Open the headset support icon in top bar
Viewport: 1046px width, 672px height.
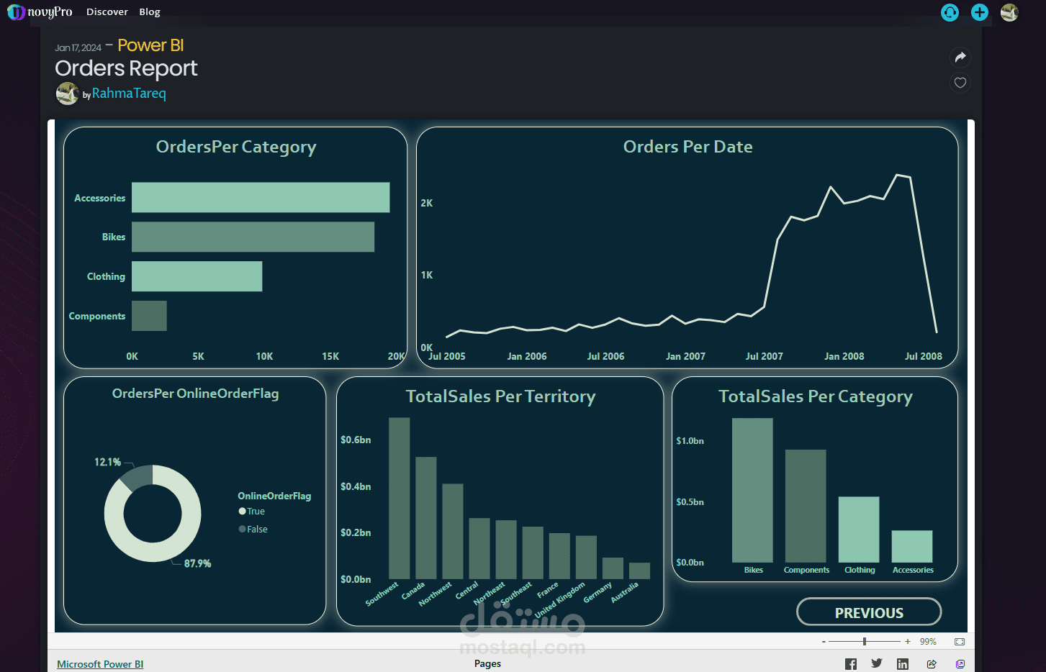[950, 12]
